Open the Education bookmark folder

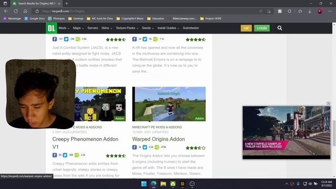point(155,19)
